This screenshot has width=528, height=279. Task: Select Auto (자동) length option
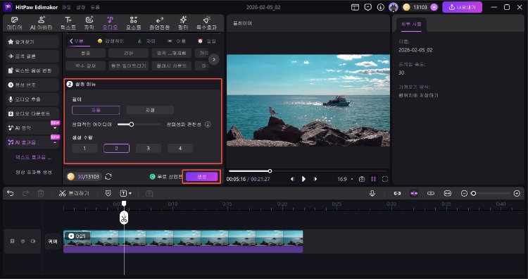[x=96, y=110]
